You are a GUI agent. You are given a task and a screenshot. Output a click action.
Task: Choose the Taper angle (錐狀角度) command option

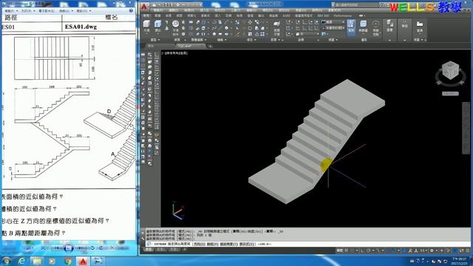coord(230,244)
